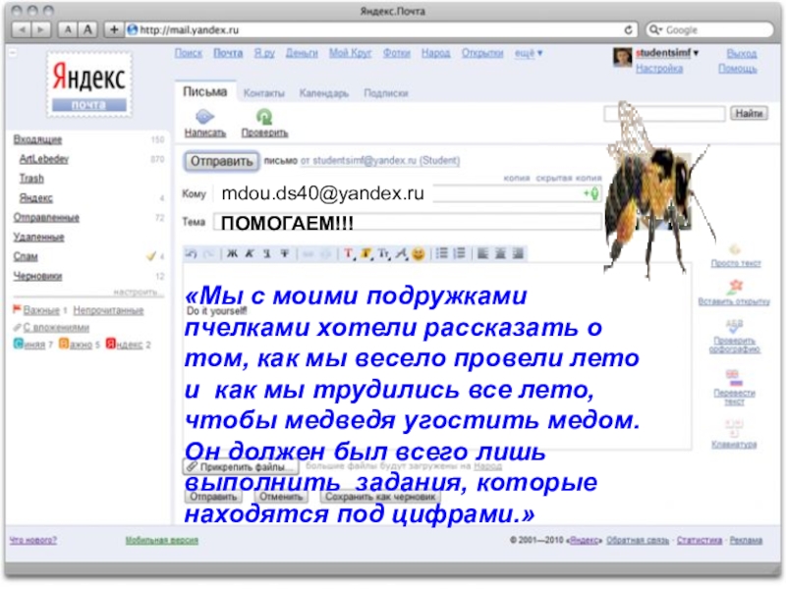Click the large Отправить button
This screenshot has width=786, height=589.
coord(222,161)
